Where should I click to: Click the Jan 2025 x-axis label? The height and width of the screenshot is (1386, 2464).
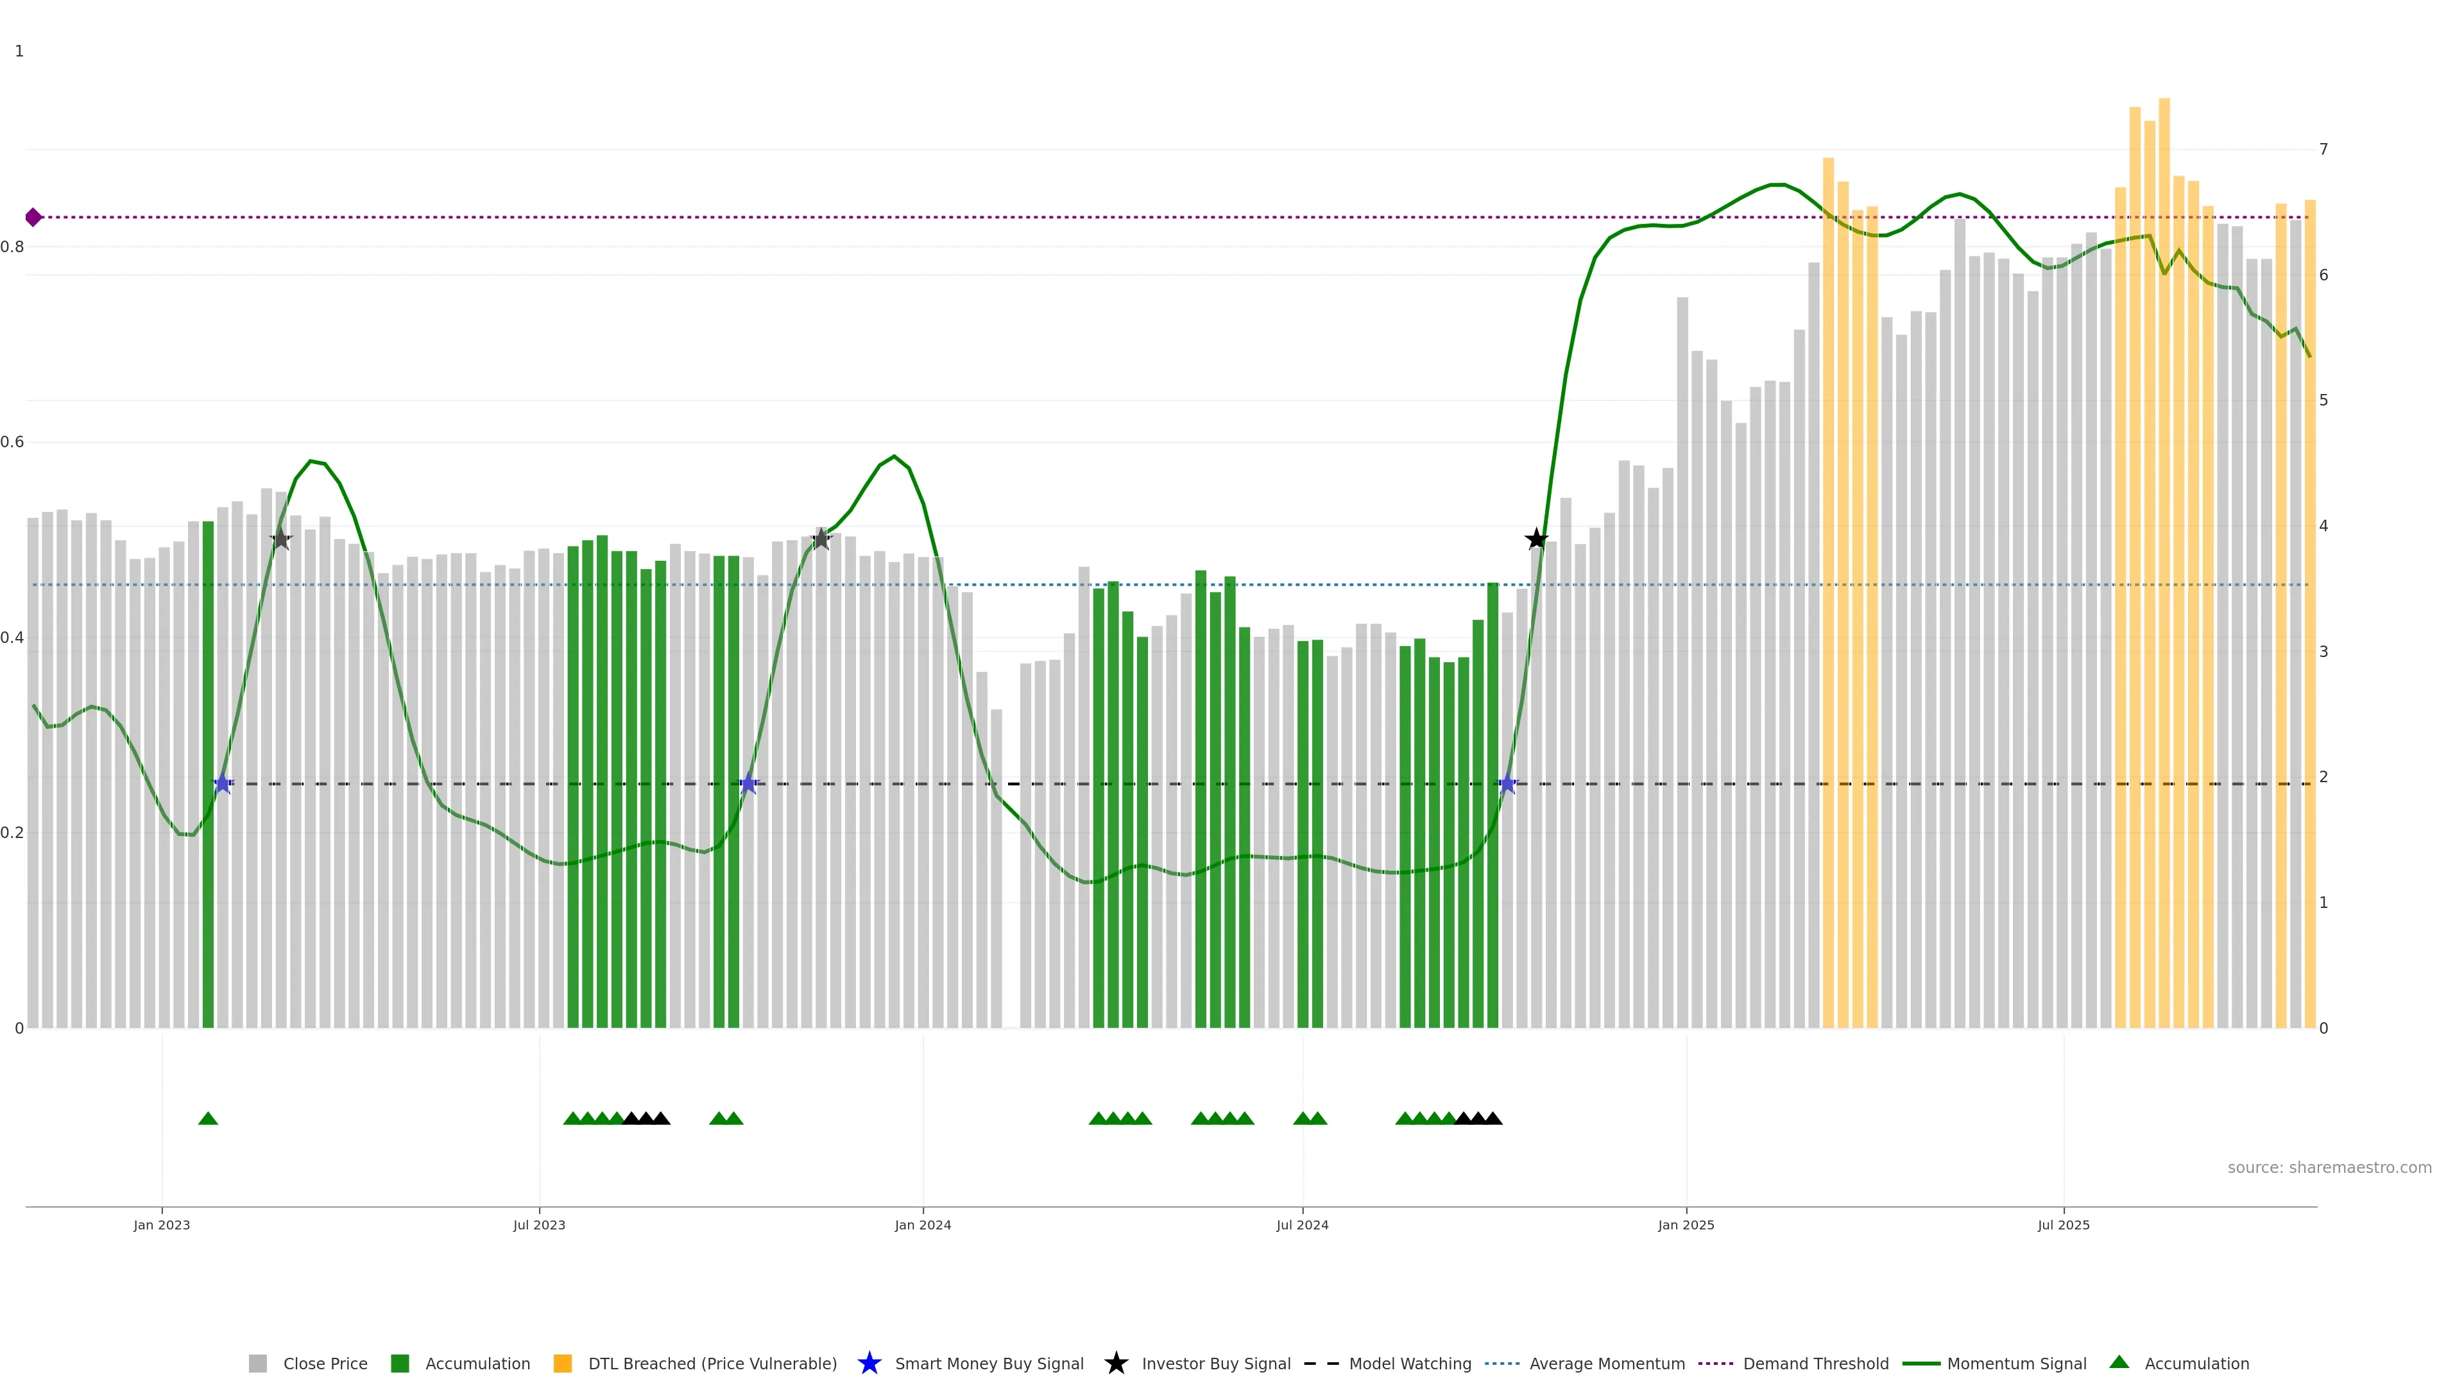1686,1224
